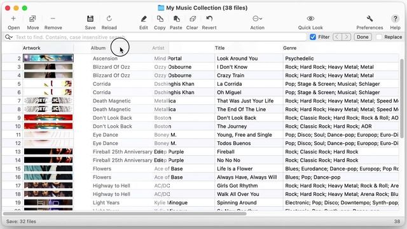Toggle the Filter checkbox
This screenshot has width=407, height=229.
313,37
